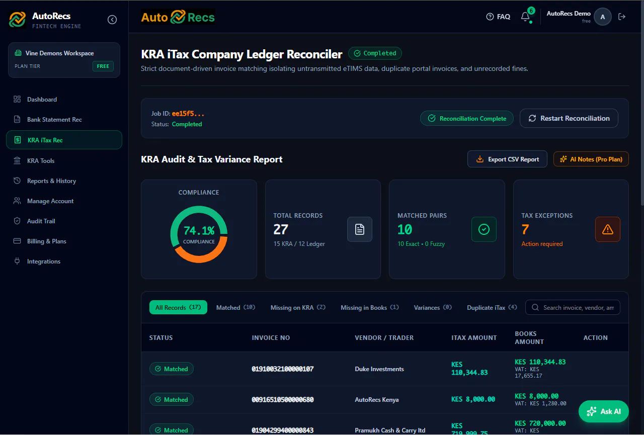The height and width of the screenshot is (435, 644).
Task: Open Integrations page
Action: click(x=64, y=262)
